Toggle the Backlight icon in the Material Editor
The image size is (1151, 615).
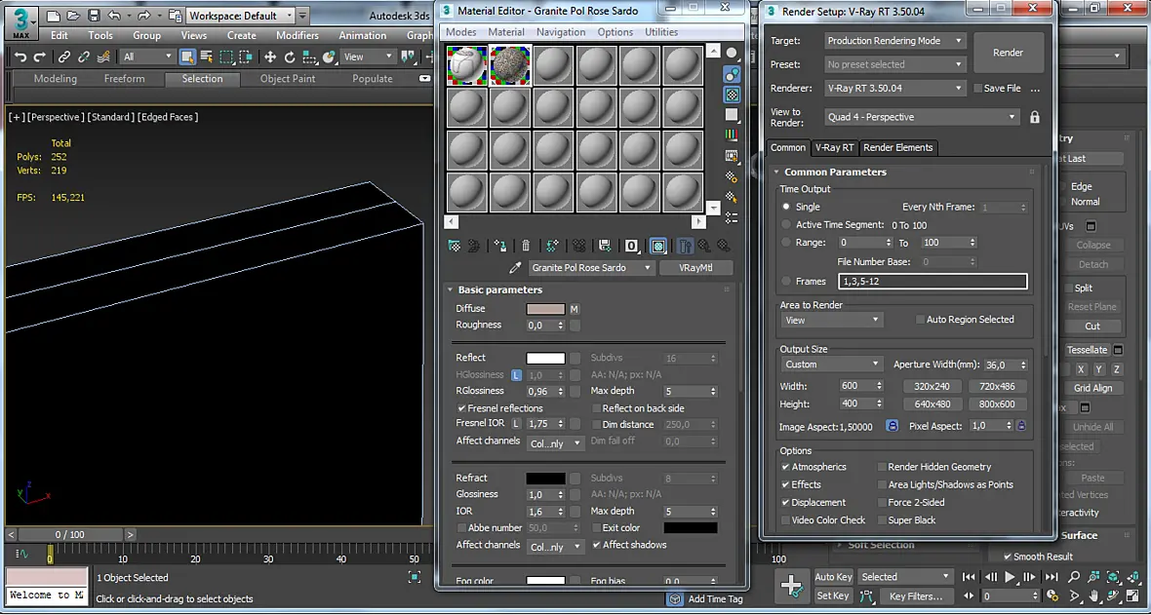[732, 73]
